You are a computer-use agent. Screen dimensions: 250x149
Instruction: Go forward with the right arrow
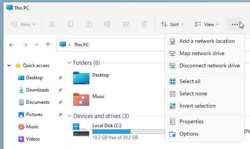tap(25, 45)
